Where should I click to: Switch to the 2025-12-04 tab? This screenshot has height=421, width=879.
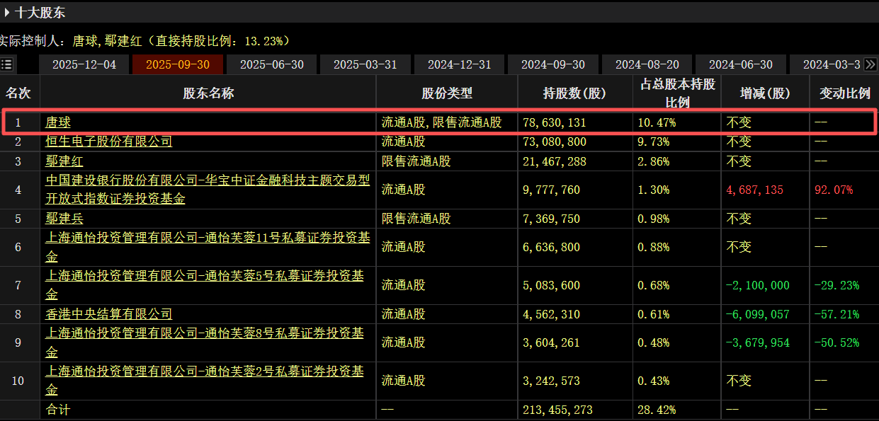[x=84, y=64]
